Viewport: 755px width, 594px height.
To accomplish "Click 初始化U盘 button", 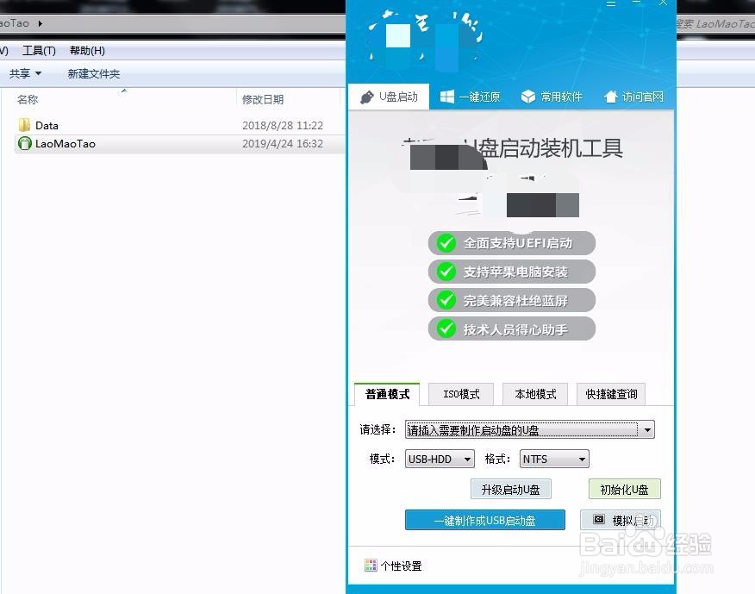I will point(625,490).
